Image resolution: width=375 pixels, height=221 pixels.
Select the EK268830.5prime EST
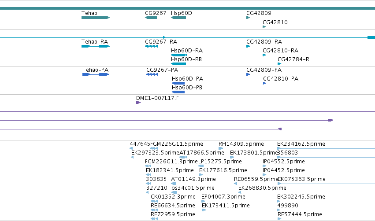coord(240,192)
